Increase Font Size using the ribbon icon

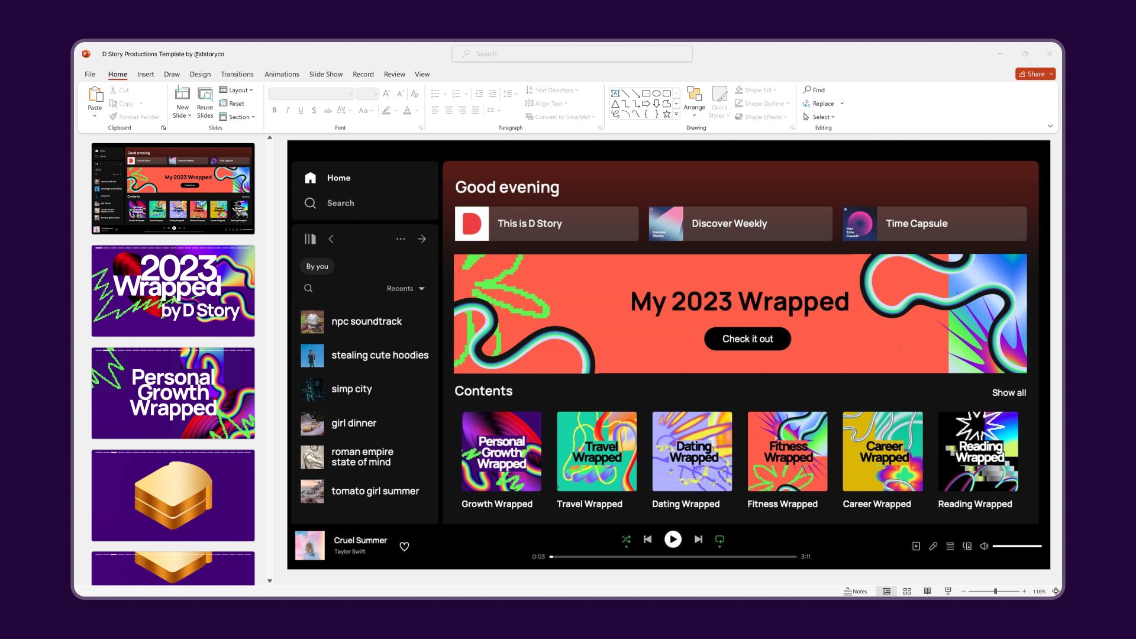pyautogui.click(x=386, y=93)
